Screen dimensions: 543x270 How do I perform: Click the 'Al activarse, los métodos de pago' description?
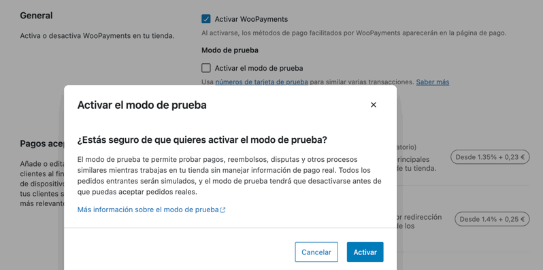[354, 33]
